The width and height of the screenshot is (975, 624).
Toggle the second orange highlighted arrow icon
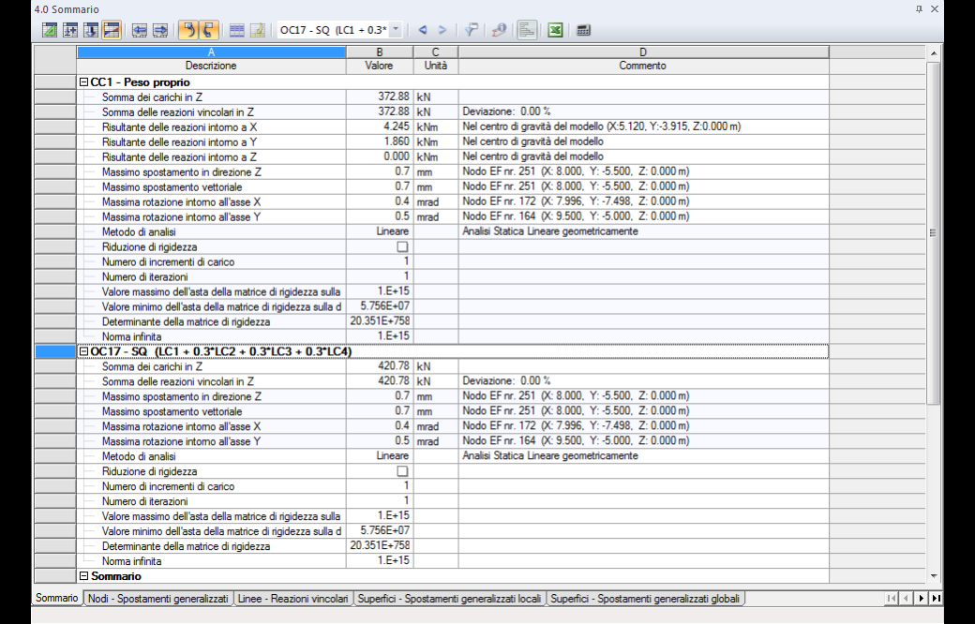pos(208,30)
